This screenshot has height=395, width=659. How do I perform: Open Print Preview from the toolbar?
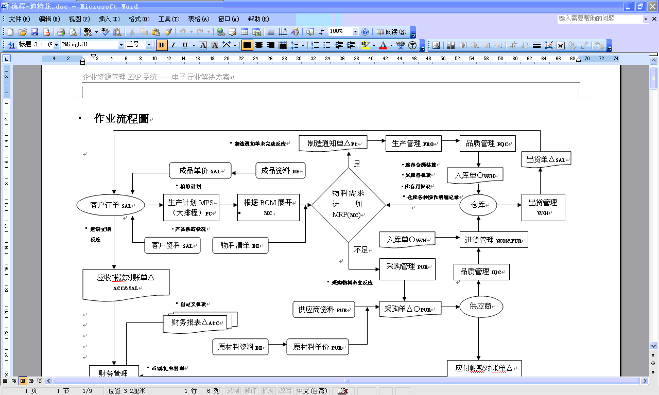(73, 32)
